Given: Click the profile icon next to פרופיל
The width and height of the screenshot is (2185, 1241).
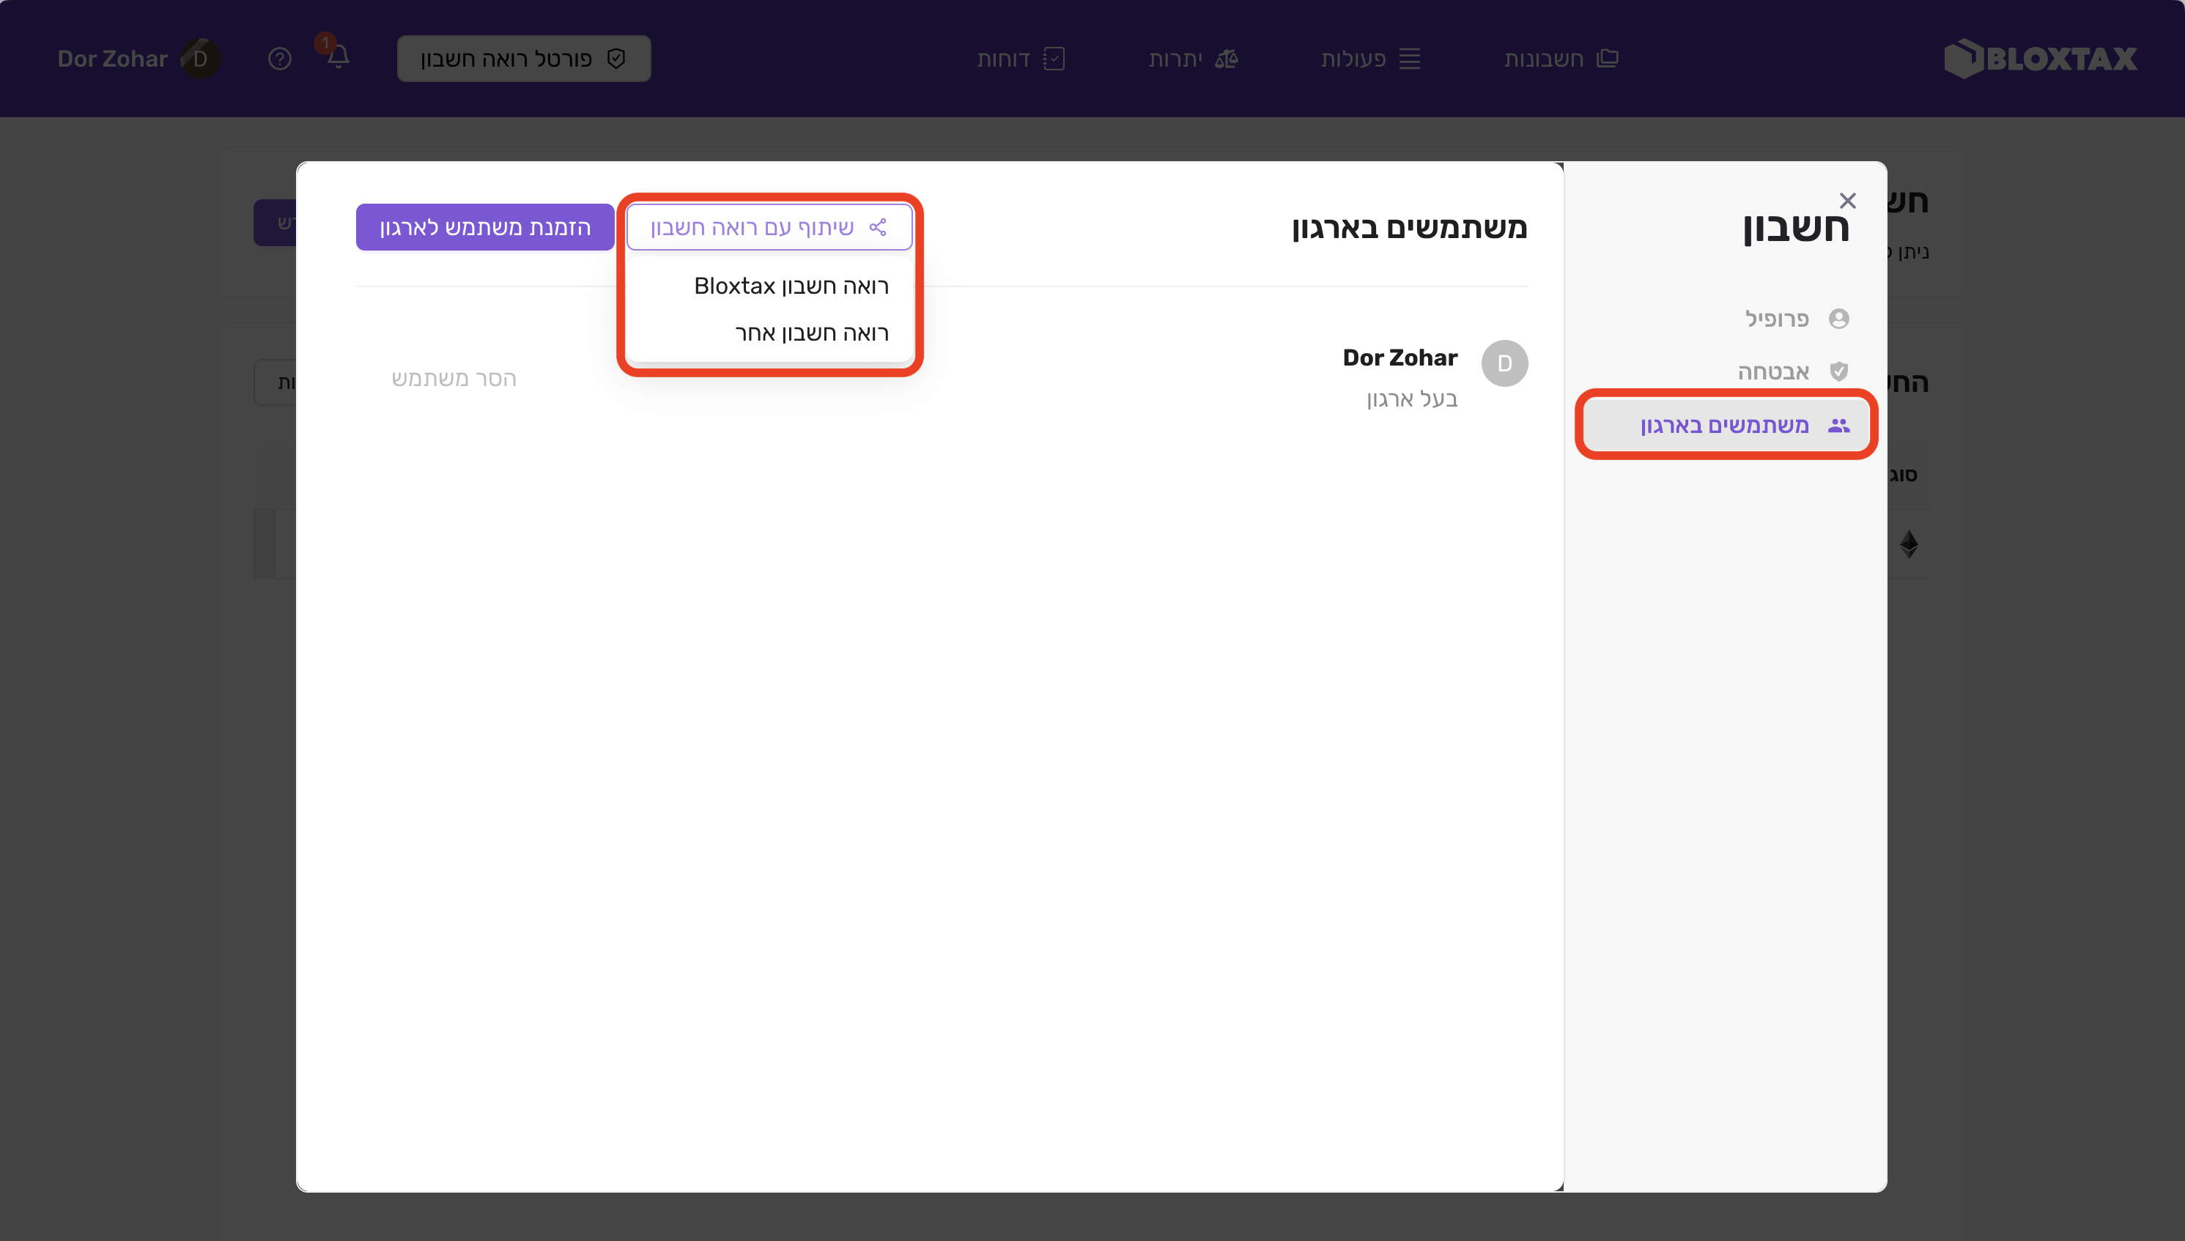Looking at the screenshot, I should point(1839,319).
